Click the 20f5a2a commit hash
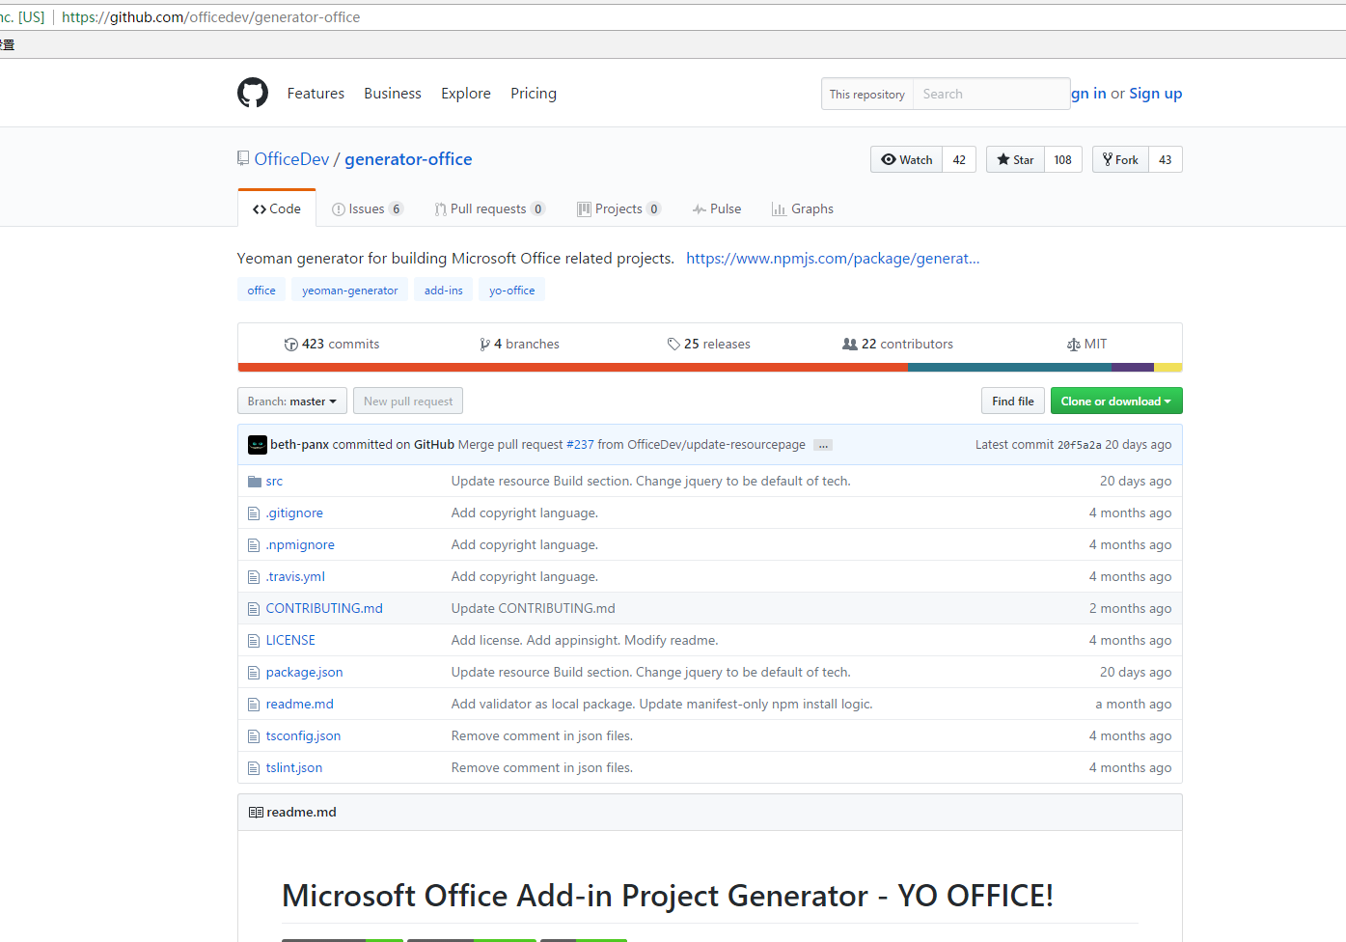Viewport: 1346px width, 942px height. 1079,445
